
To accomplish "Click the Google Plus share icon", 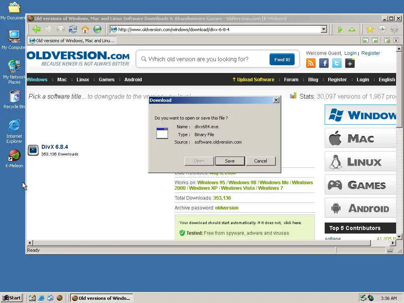I will point(350,63).
